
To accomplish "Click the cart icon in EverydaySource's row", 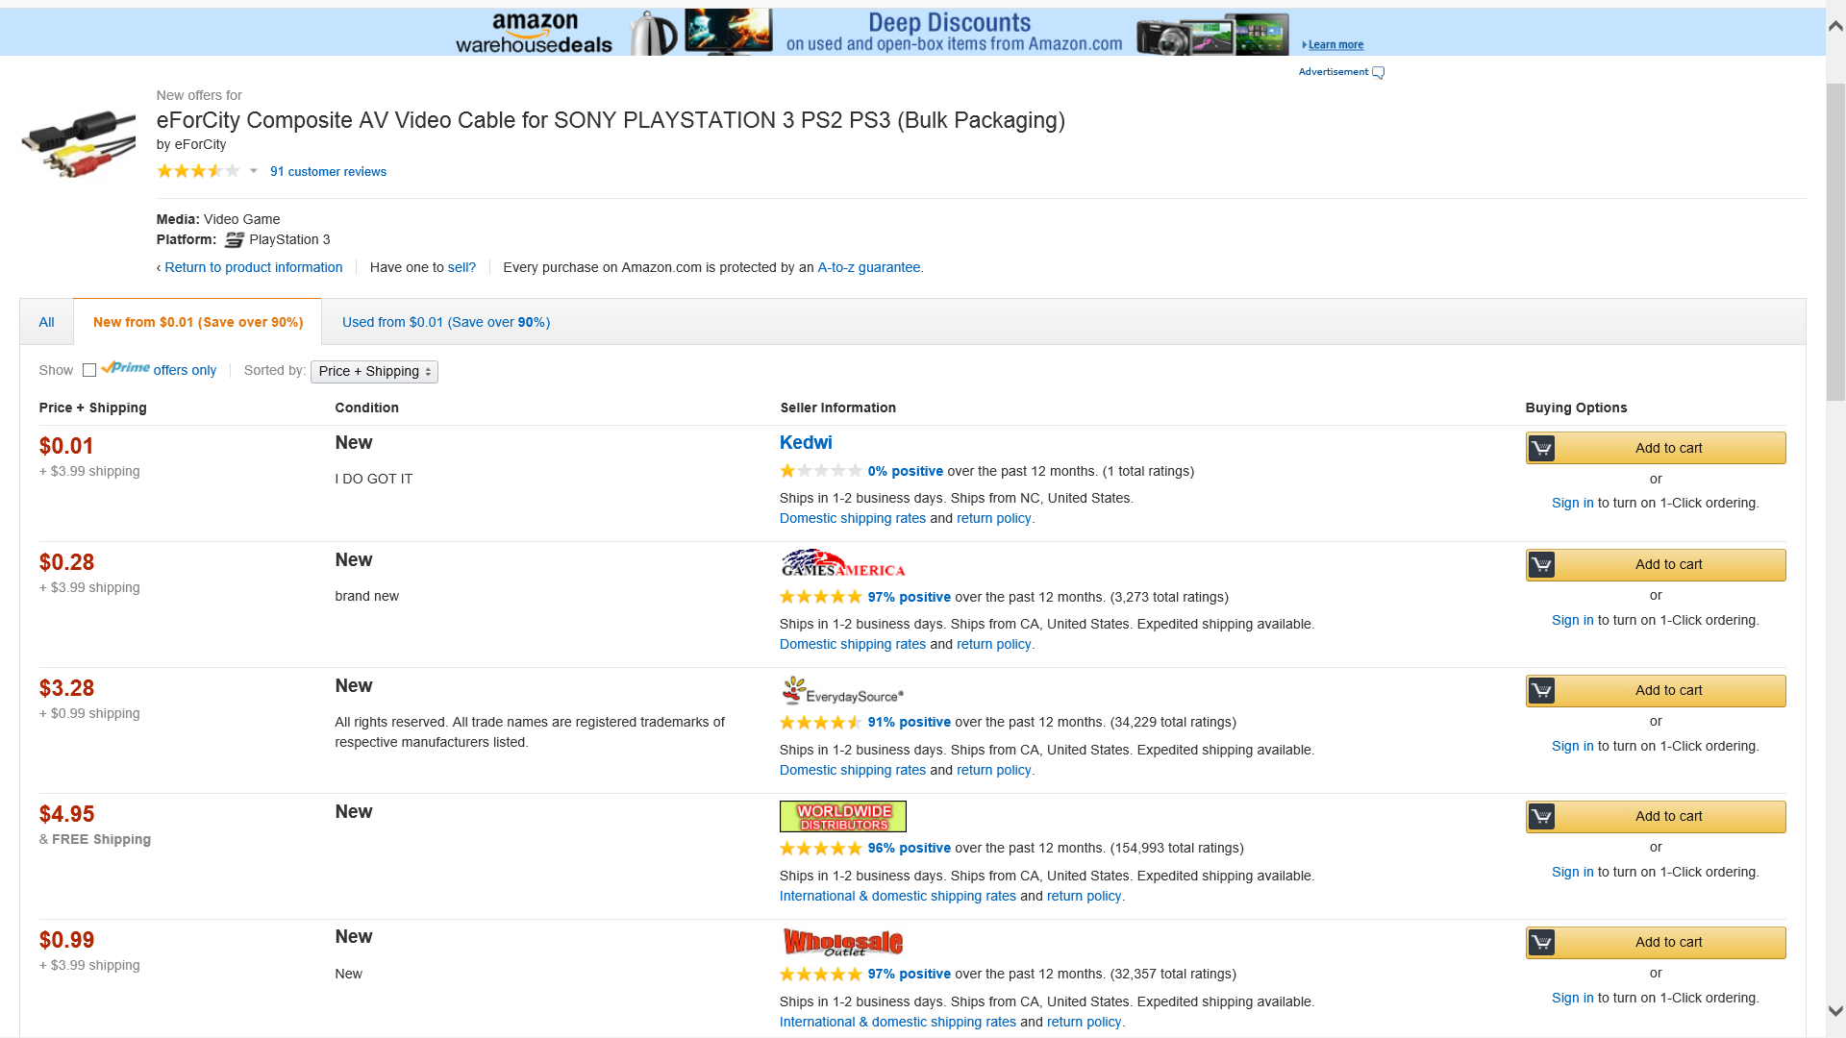I will pos(1541,690).
